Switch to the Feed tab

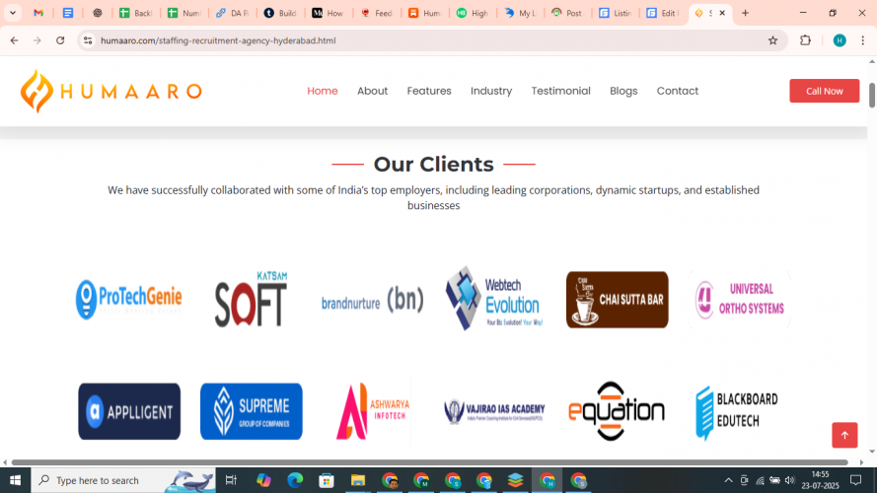click(377, 12)
